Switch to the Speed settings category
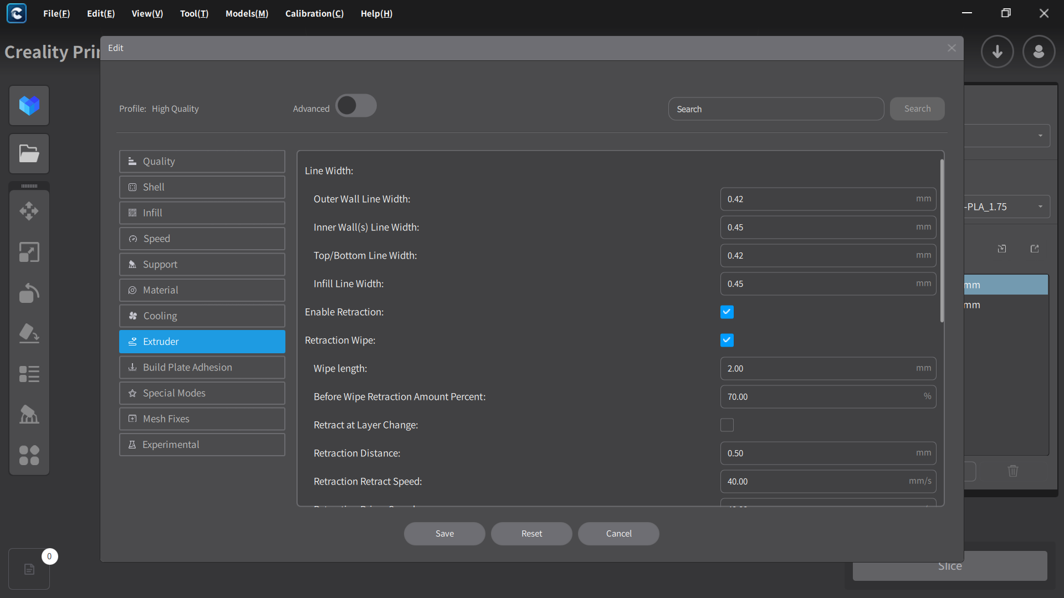This screenshot has height=598, width=1064. [x=202, y=239]
